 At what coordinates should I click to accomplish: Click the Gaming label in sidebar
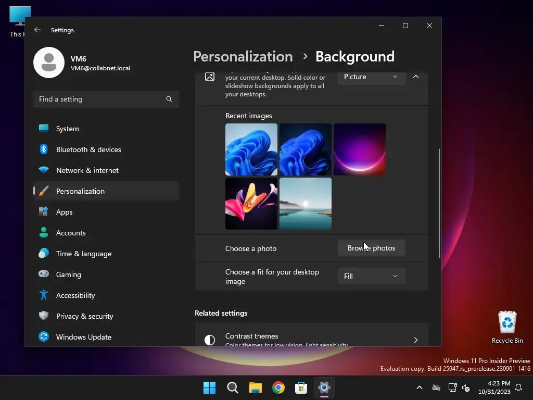68,274
